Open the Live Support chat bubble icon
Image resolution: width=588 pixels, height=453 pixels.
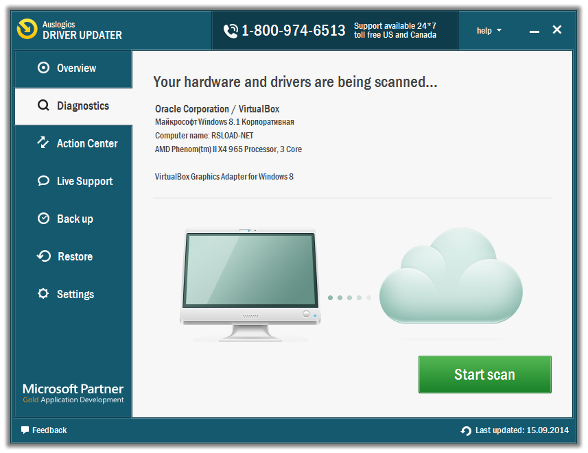pos(44,181)
